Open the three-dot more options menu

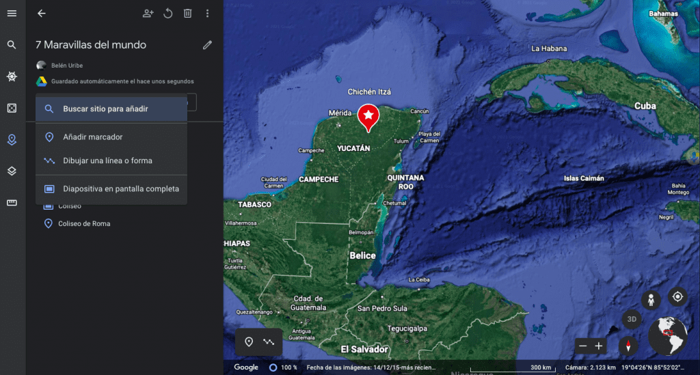(x=208, y=13)
